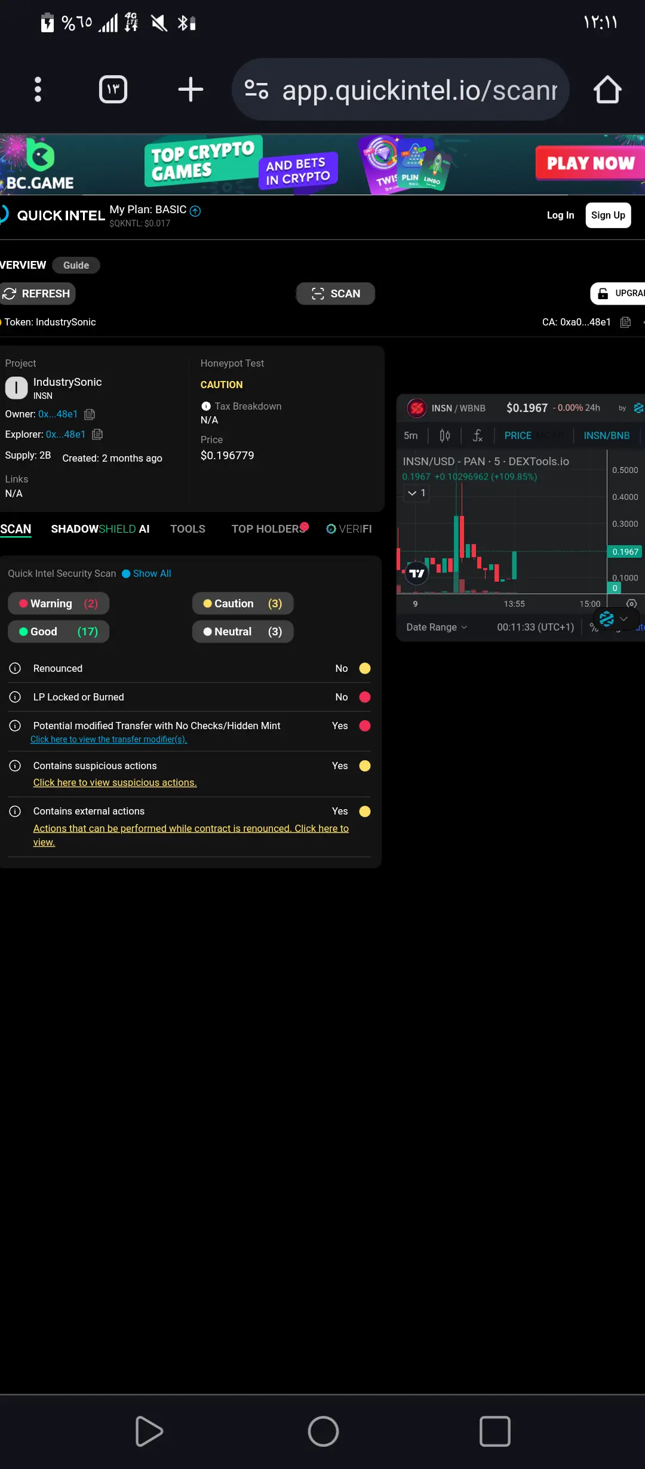Switch to the TOOLS tab
This screenshot has height=1469, width=645.
pos(188,529)
